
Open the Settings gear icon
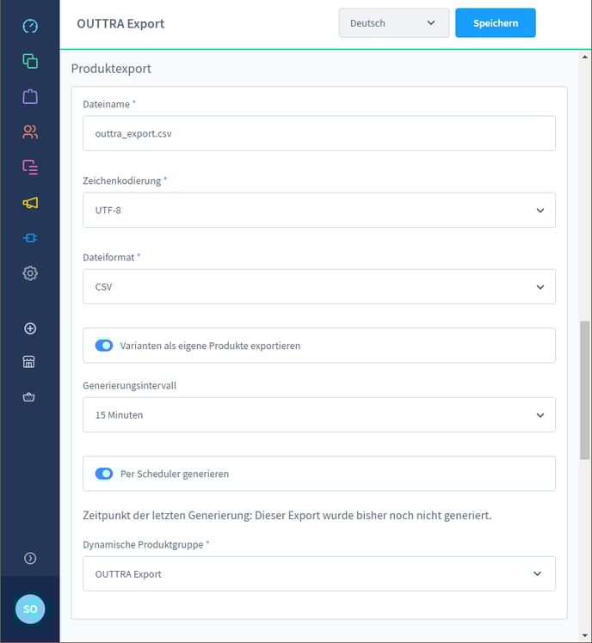[30, 273]
